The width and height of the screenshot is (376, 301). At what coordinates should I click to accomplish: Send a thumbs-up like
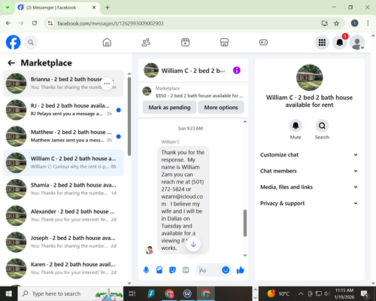[x=240, y=270]
